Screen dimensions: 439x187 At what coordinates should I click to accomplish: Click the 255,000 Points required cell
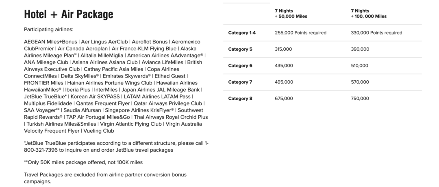click(300, 33)
